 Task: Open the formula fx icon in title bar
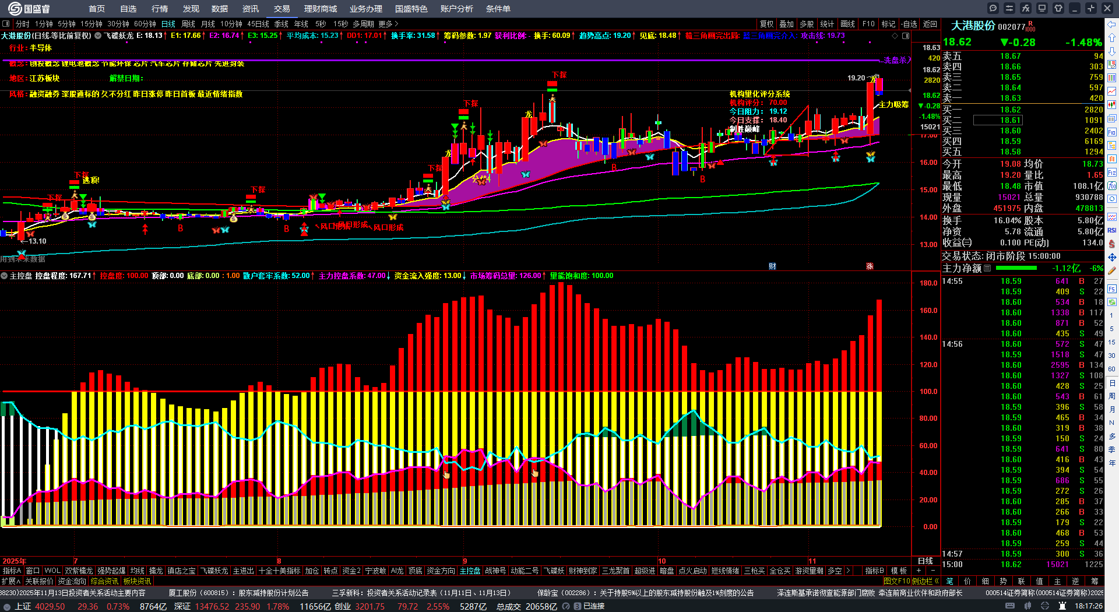(1026, 8)
